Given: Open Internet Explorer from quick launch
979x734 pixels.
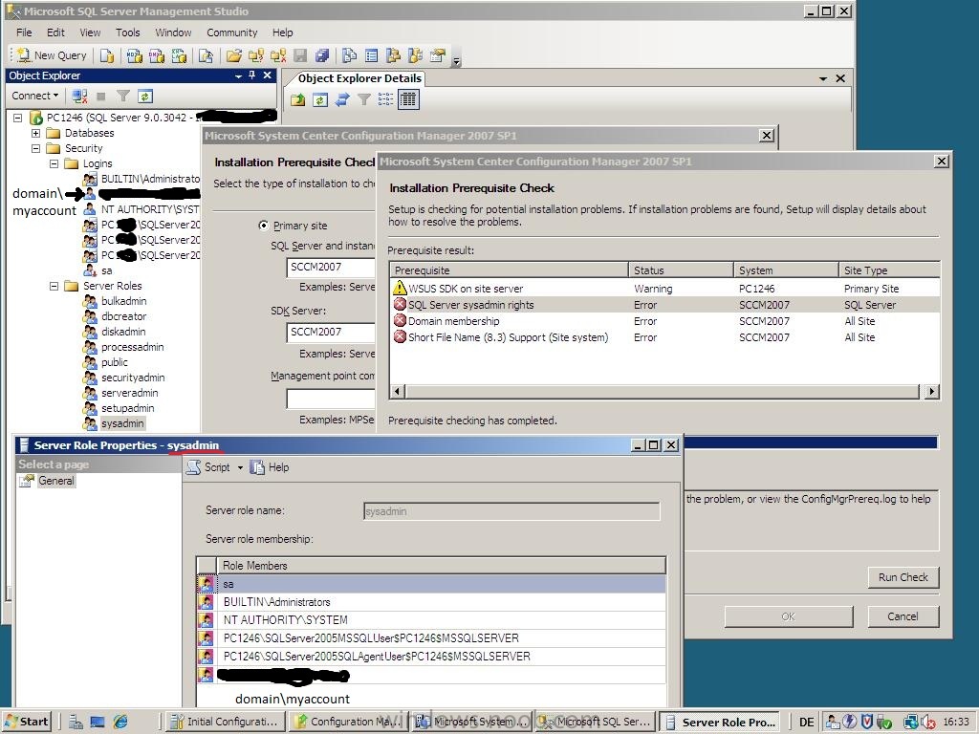Looking at the screenshot, I should click(x=120, y=722).
